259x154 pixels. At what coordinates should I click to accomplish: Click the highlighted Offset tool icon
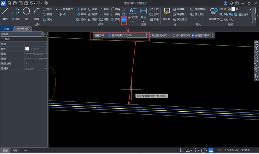124,20
